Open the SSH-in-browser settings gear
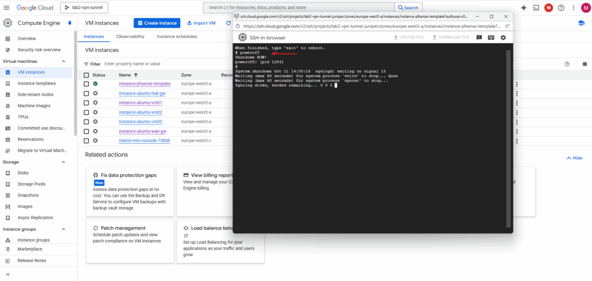Image resolution: width=592 pixels, height=281 pixels. pos(503,38)
